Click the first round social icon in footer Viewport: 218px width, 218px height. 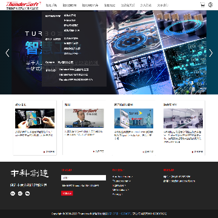coord(13,194)
